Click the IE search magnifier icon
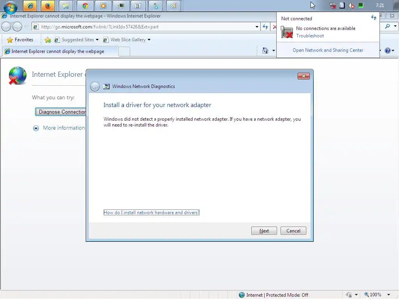This screenshot has width=399, height=299. coord(387,26)
